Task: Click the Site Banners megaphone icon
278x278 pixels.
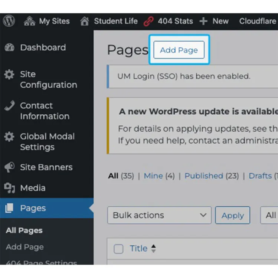Action: 9,167
